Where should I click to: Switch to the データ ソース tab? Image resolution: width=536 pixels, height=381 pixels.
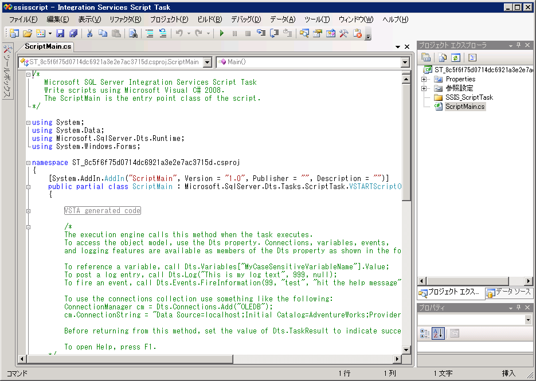509,293
